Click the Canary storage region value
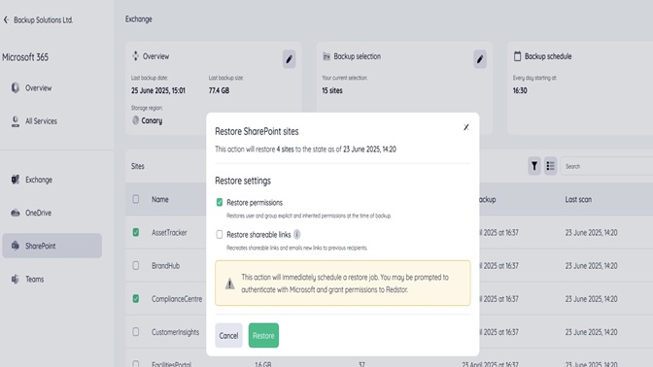653x367 pixels. coord(152,120)
